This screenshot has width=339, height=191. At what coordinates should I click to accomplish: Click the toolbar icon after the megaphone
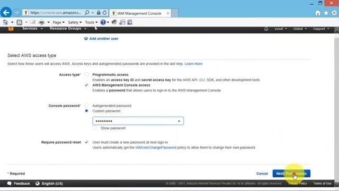click(x=122, y=22)
